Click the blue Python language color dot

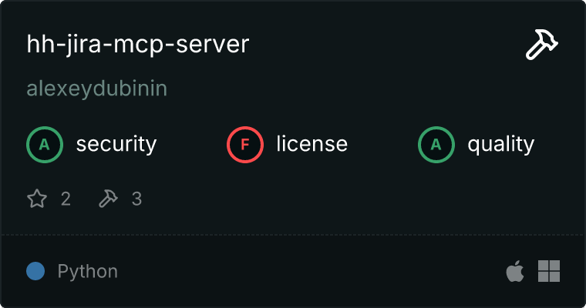(35, 271)
